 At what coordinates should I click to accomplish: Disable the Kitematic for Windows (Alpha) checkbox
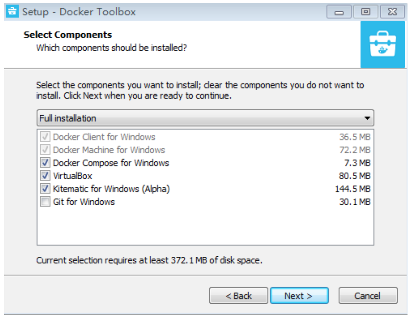[x=45, y=189]
